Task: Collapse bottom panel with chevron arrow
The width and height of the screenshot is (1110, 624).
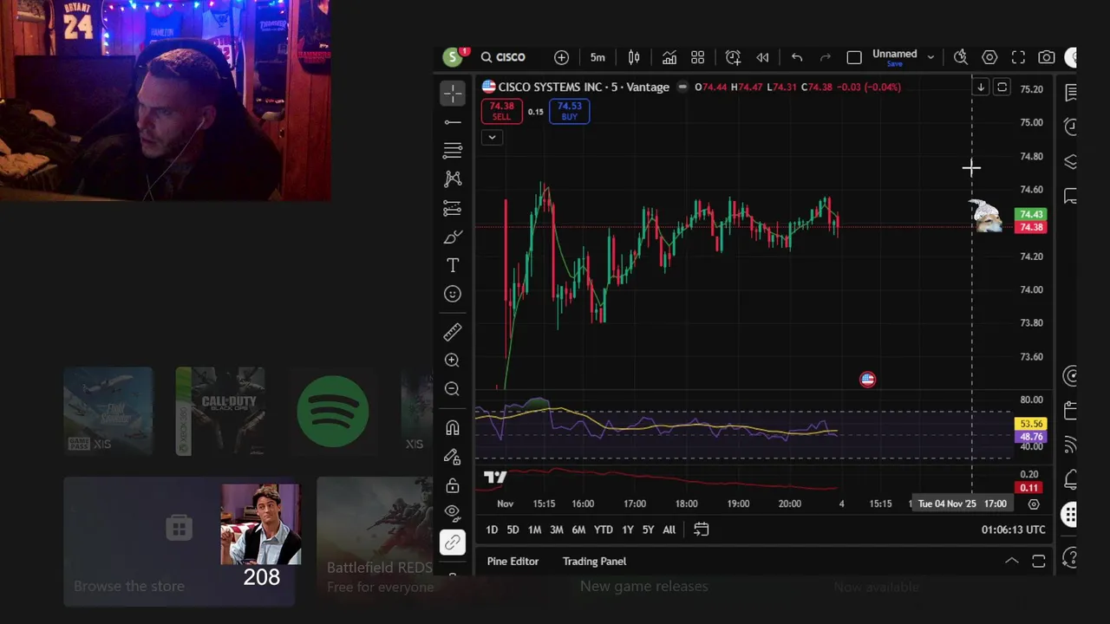Action: (x=1011, y=561)
